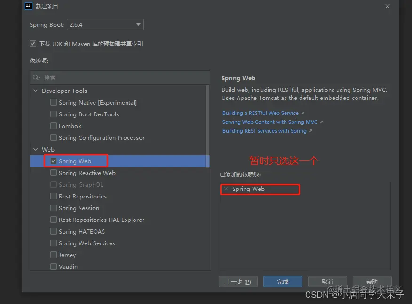
Task: Enable the Spring Boot DevTools checkbox
Action: pyautogui.click(x=53, y=114)
